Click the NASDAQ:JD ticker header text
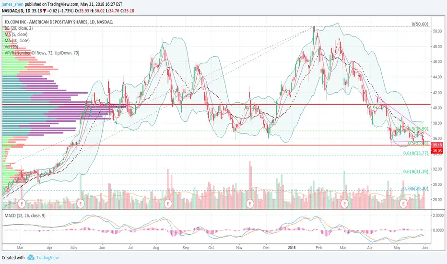447x264 pixels. pyautogui.click(x=12, y=11)
